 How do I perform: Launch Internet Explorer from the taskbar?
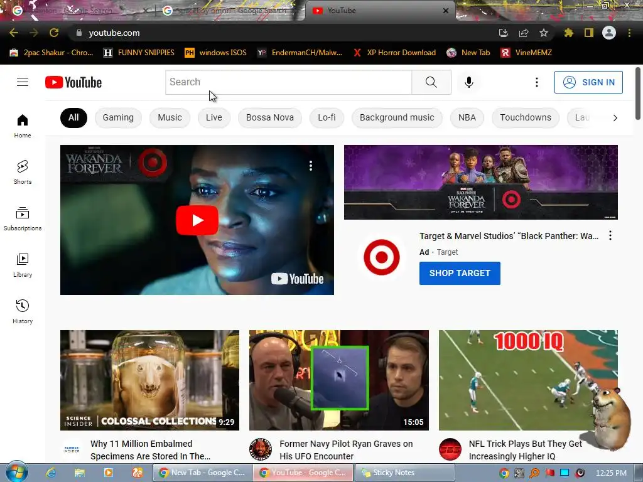coord(51,473)
